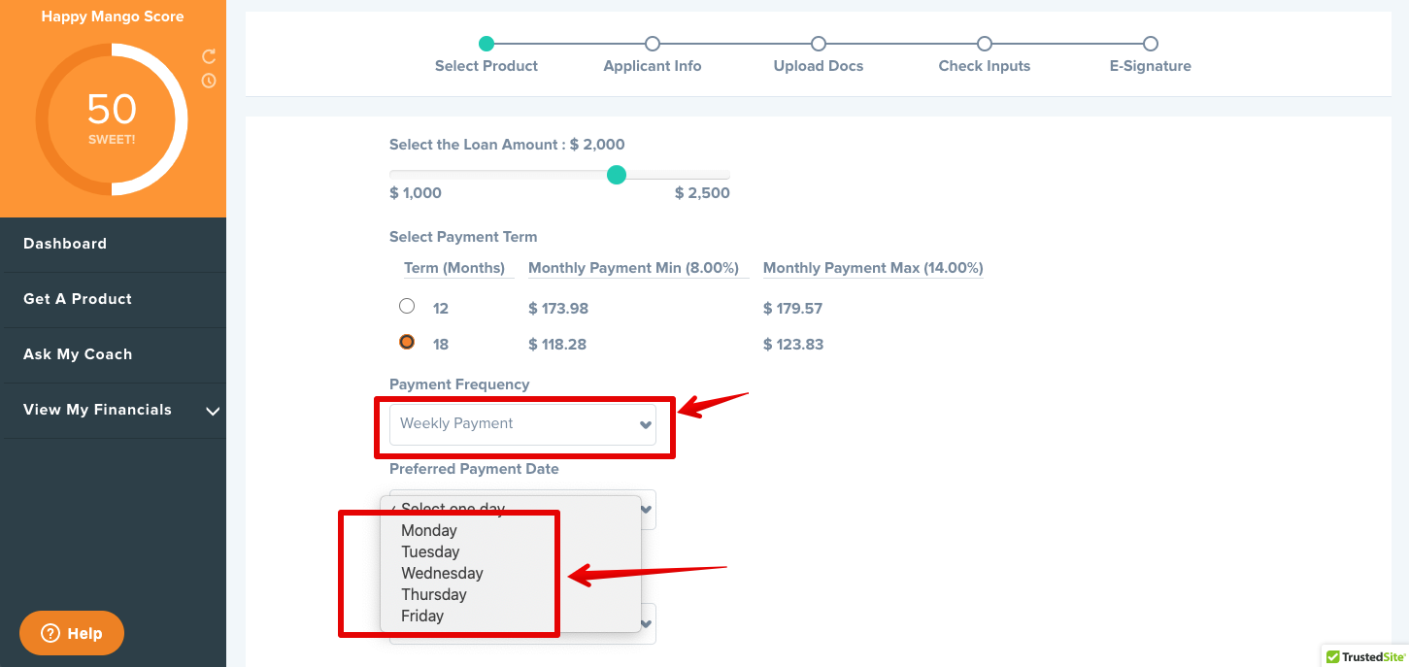This screenshot has width=1409, height=667.
Task: Click the Select Product step circle
Action: tap(486, 44)
